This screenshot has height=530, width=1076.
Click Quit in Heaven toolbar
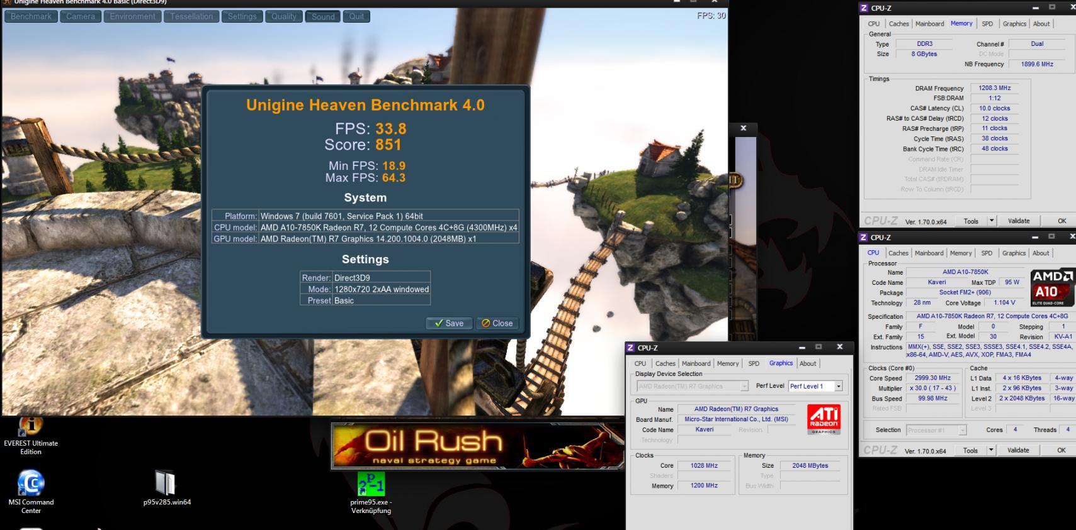pyautogui.click(x=356, y=16)
